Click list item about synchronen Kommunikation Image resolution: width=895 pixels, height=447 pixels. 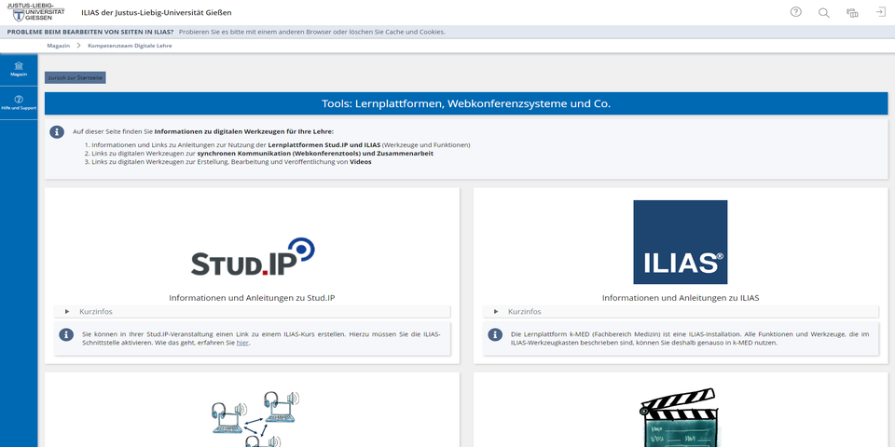tap(261, 154)
